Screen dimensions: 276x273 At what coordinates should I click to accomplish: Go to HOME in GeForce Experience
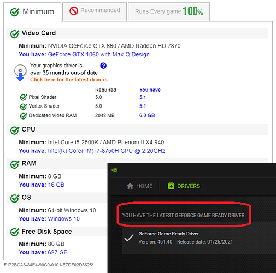[x=139, y=186]
